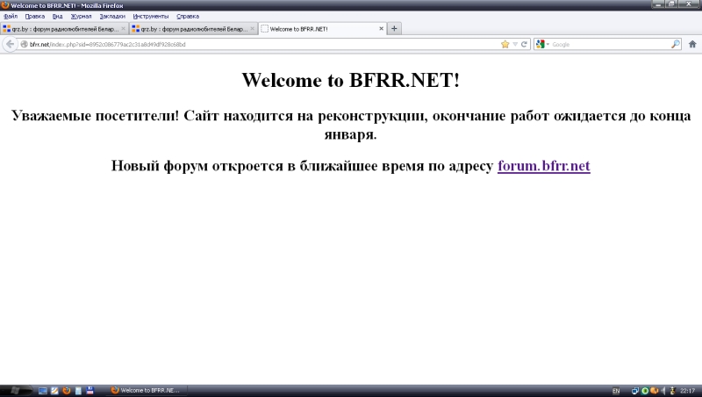The width and height of the screenshot is (702, 397).
Task: Close the Welcome to BFRR.NET tab
Action: click(381, 28)
